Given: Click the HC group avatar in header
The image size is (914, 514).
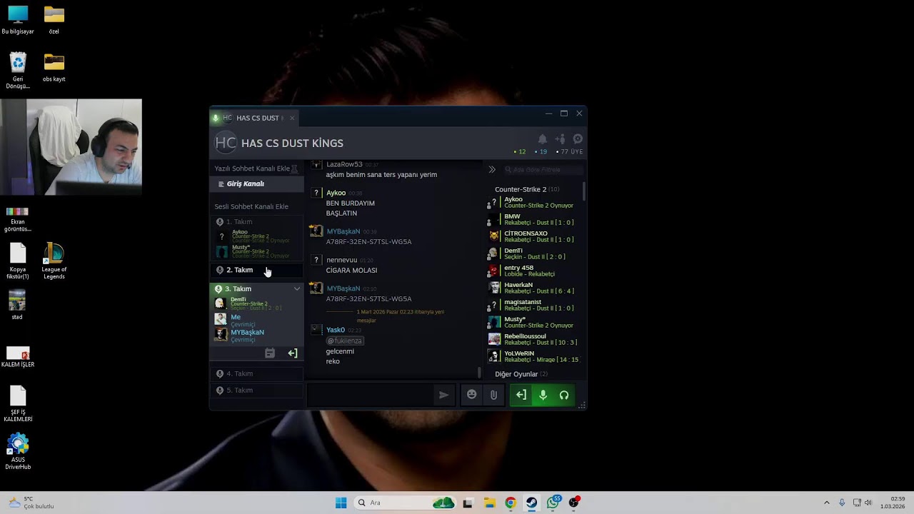Looking at the screenshot, I should 226,143.
